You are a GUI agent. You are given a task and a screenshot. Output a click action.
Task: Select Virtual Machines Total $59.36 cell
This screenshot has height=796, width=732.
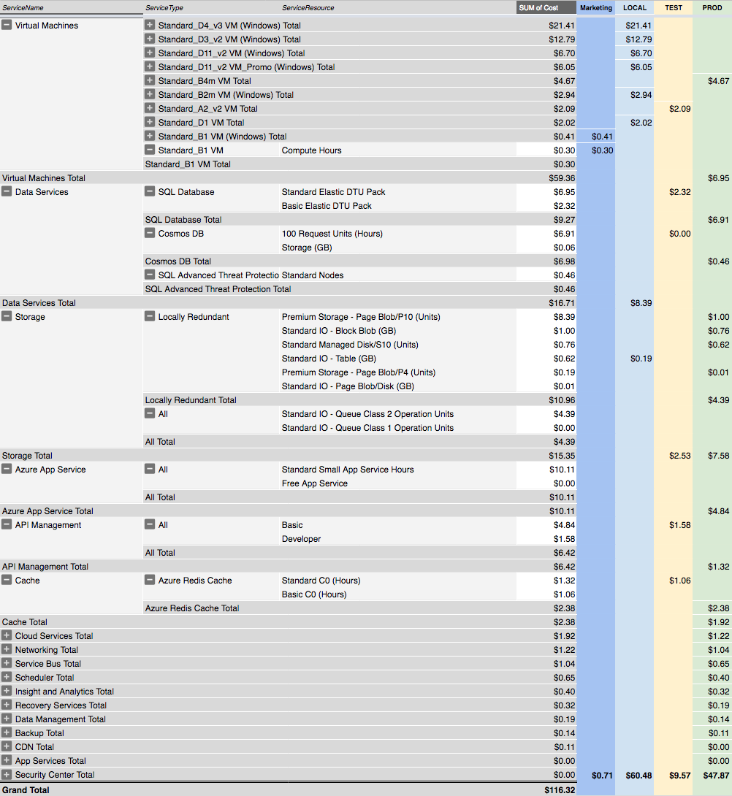point(546,177)
